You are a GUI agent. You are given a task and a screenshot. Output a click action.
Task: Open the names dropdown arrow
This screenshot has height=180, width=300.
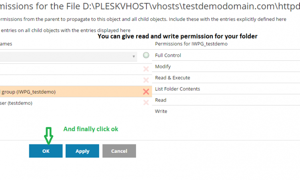click(x=134, y=56)
